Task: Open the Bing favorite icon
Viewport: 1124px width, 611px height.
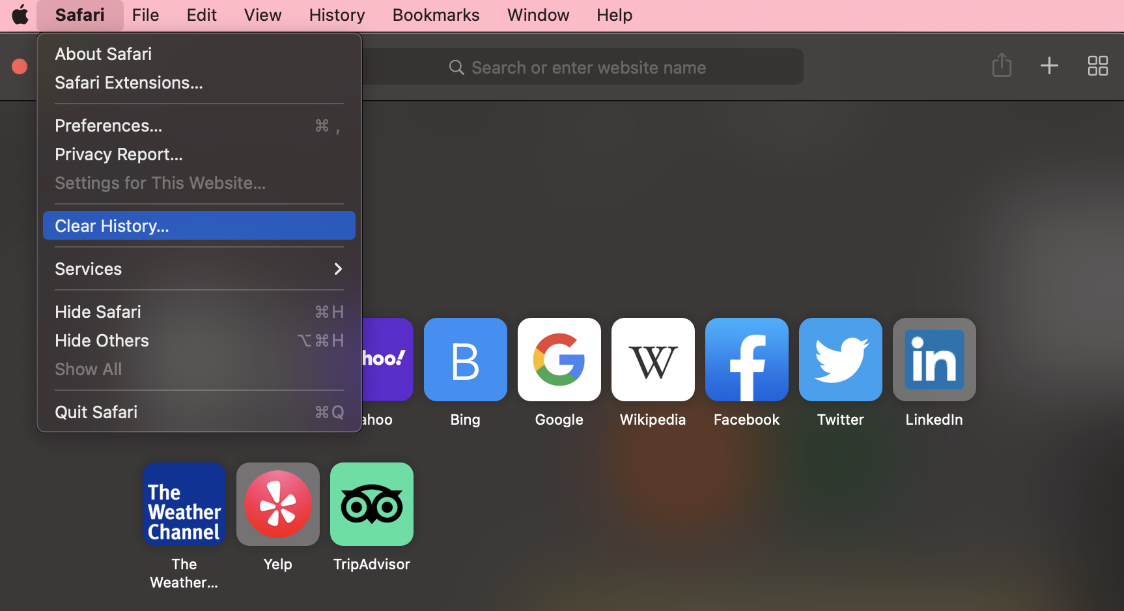Action: pyautogui.click(x=466, y=360)
